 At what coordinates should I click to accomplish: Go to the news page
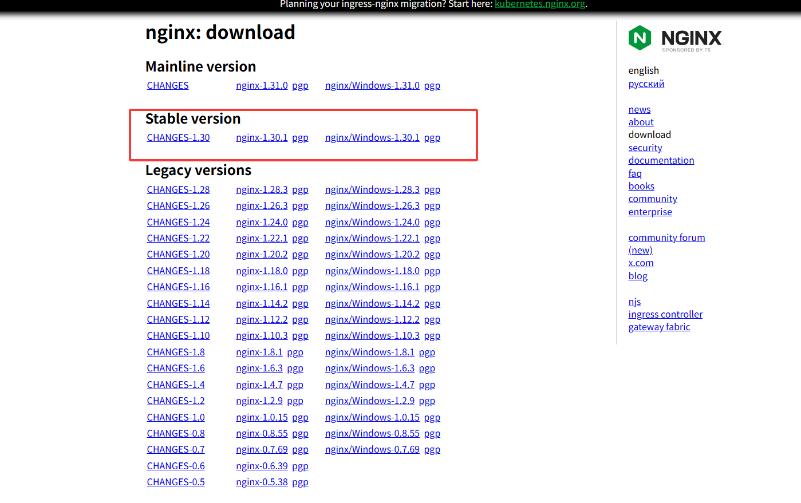pos(640,109)
